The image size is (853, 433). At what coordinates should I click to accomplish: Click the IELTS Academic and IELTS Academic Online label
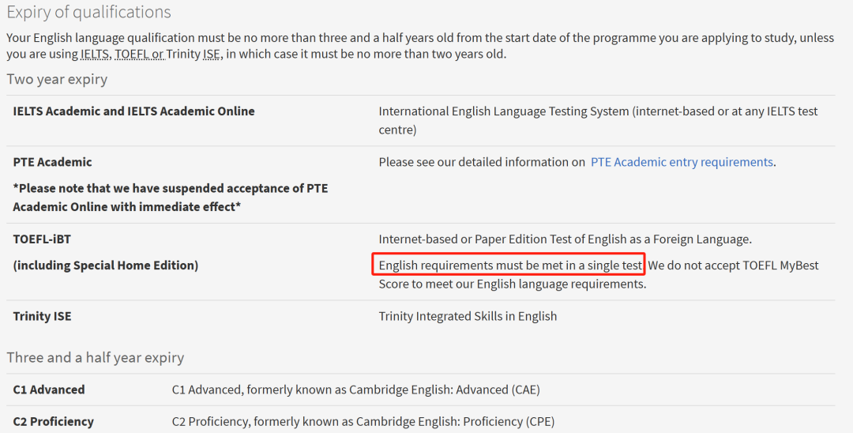pos(133,111)
